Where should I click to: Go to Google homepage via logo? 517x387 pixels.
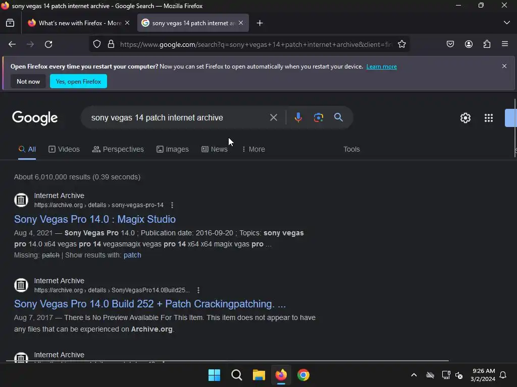coord(35,118)
